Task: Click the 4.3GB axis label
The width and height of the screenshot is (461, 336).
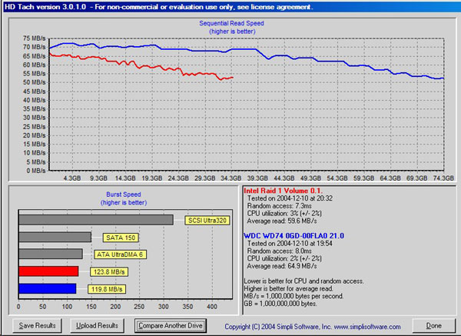Action: pos(72,178)
